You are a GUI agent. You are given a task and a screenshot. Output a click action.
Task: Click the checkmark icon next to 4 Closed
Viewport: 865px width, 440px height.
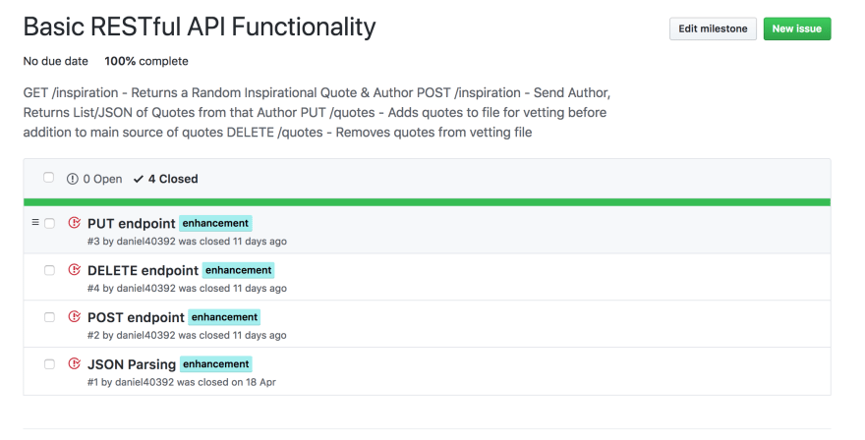coord(139,179)
